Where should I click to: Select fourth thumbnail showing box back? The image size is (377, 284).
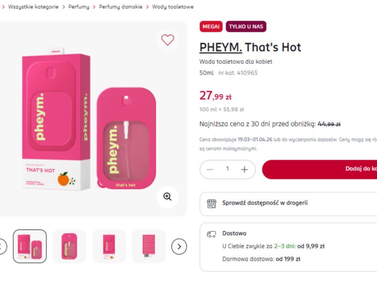coord(149,246)
